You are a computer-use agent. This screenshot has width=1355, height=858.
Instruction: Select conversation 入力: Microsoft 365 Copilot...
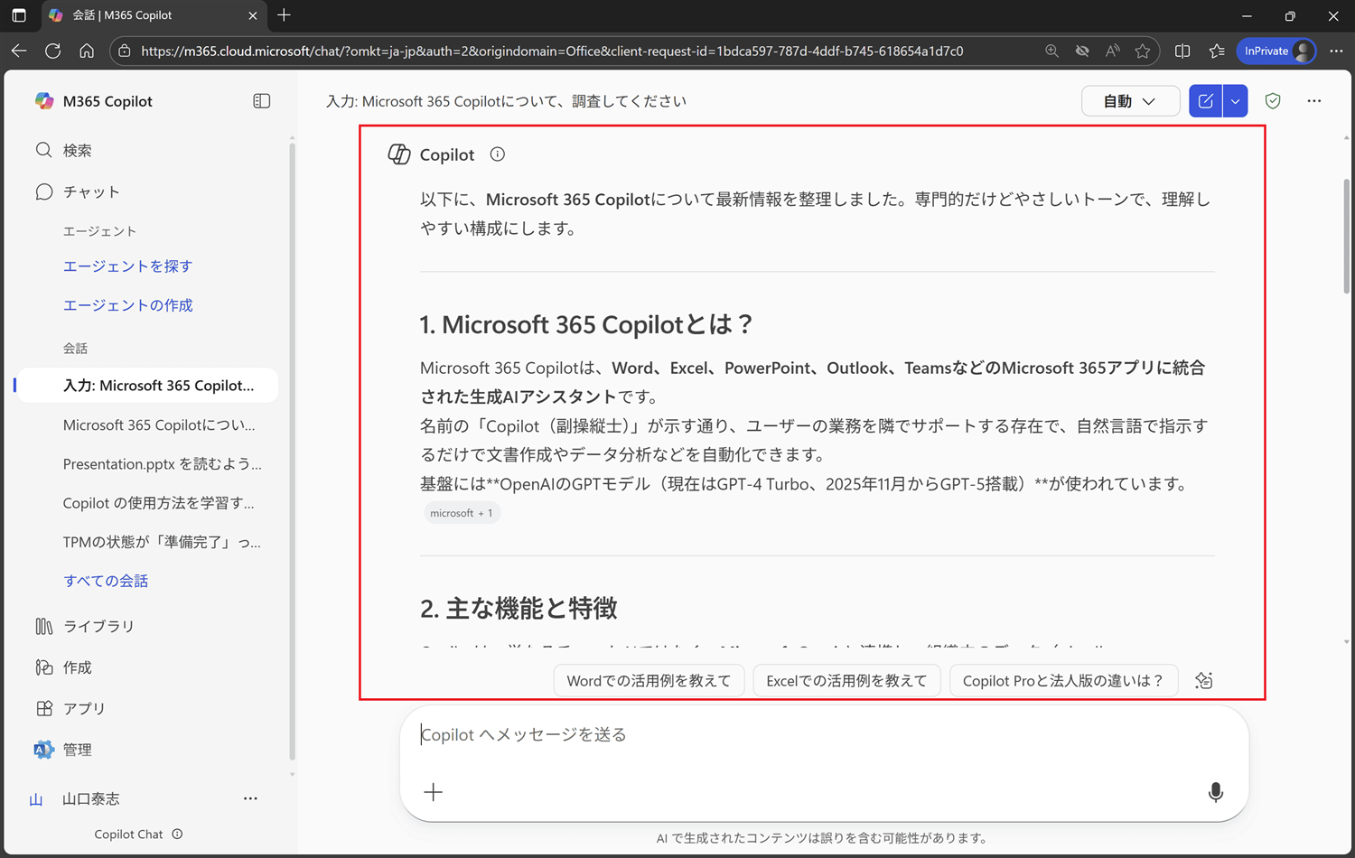click(149, 386)
